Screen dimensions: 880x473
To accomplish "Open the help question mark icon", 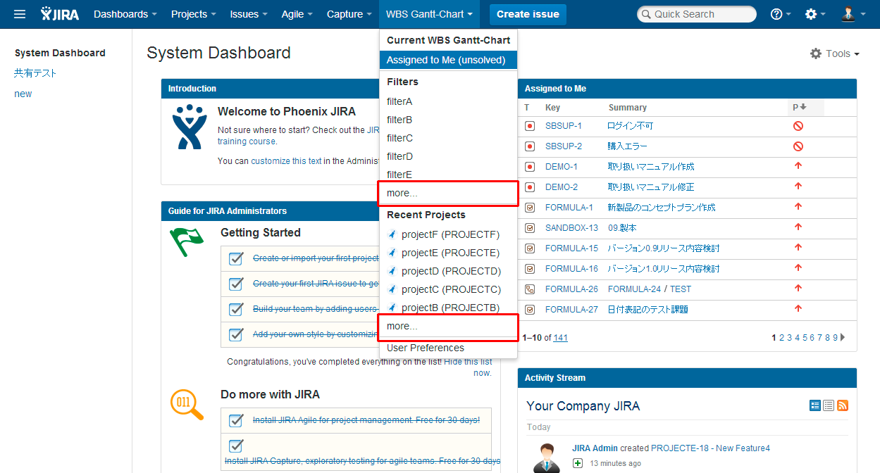I will (x=776, y=14).
